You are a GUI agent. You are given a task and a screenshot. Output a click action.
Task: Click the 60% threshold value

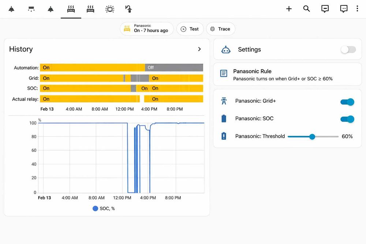tap(347, 136)
